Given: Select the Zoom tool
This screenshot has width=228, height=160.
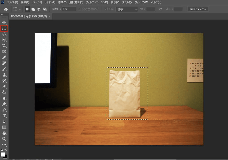Looking at the screenshot, I should pos(4,139).
